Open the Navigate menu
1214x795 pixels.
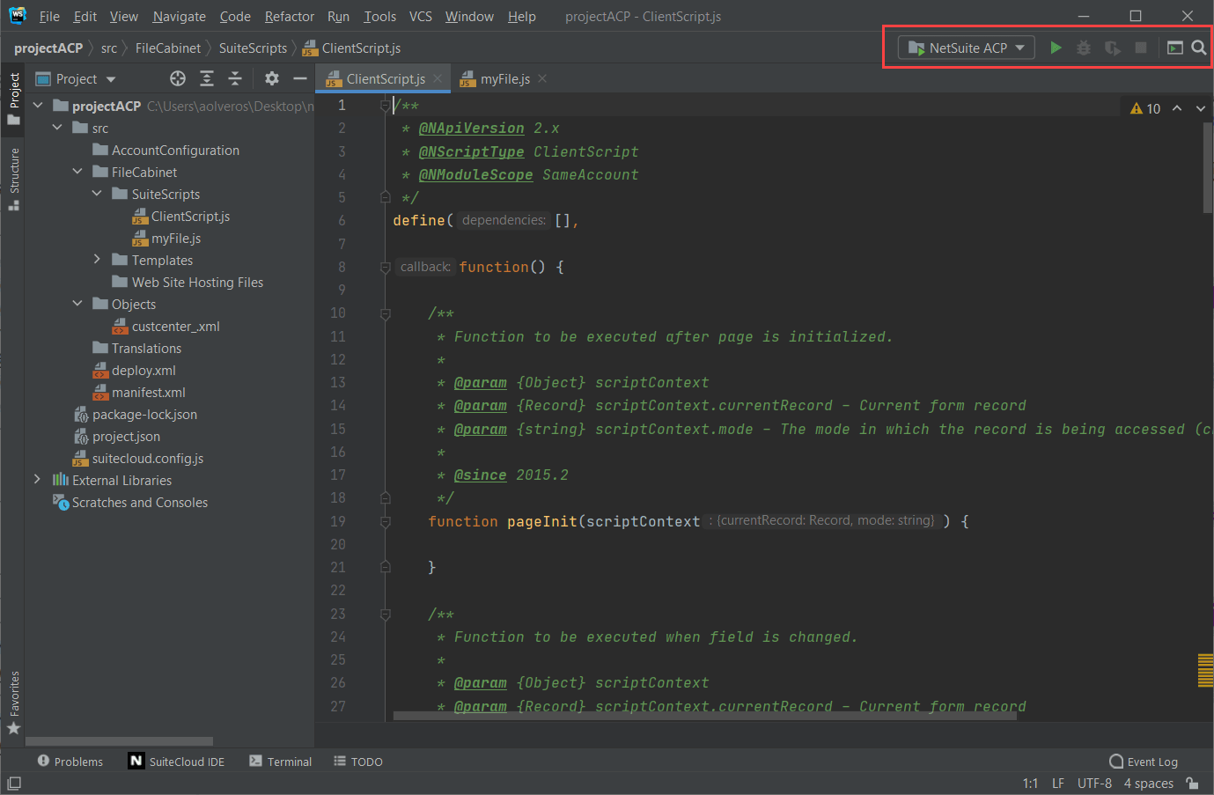[179, 16]
